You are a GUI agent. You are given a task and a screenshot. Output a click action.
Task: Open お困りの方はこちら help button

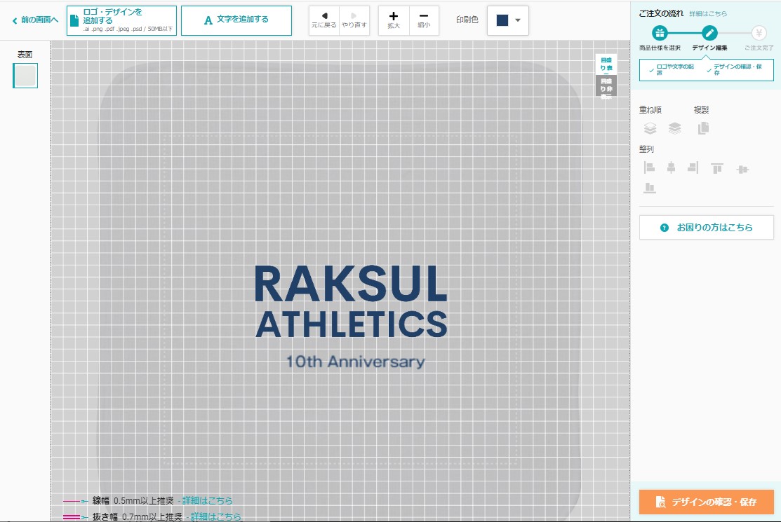tap(707, 228)
